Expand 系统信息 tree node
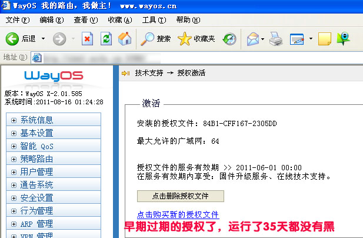This screenshot has width=363, height=238. [x=14, y=120]
